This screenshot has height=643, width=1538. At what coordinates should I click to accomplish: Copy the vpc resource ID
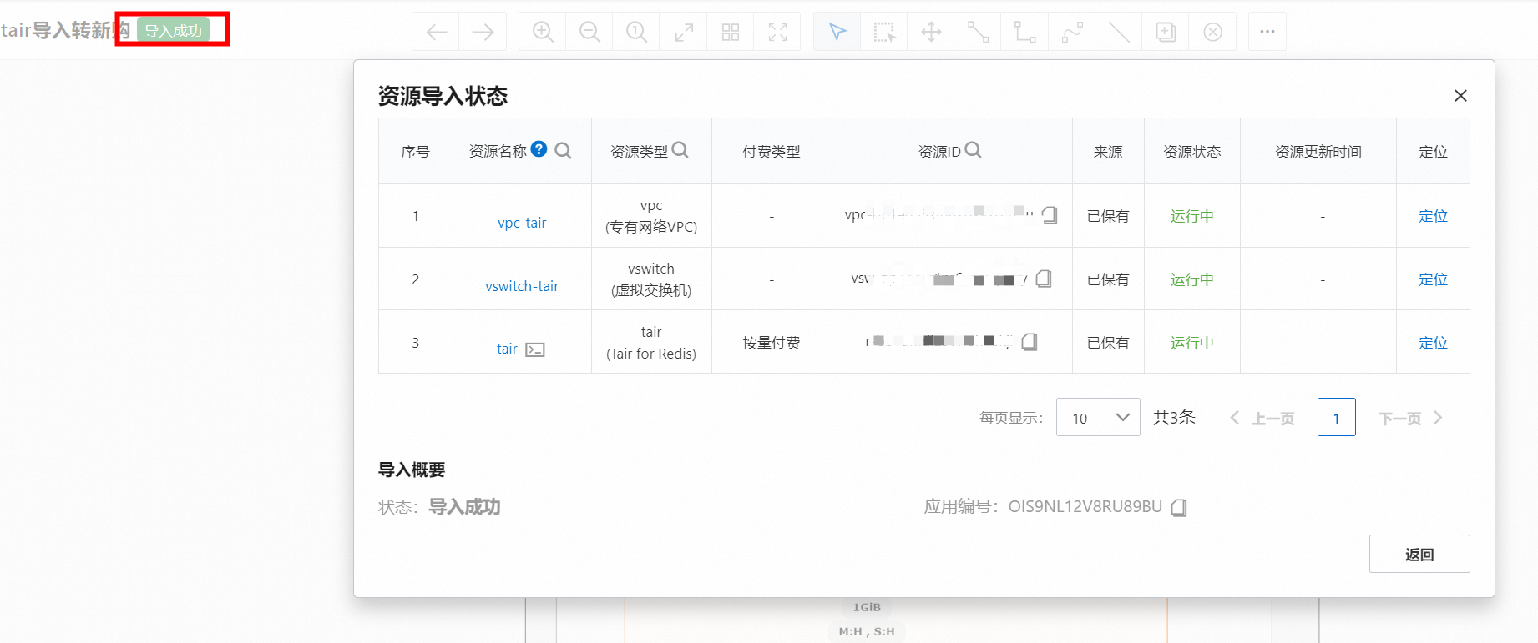[x=1050, y=215]
